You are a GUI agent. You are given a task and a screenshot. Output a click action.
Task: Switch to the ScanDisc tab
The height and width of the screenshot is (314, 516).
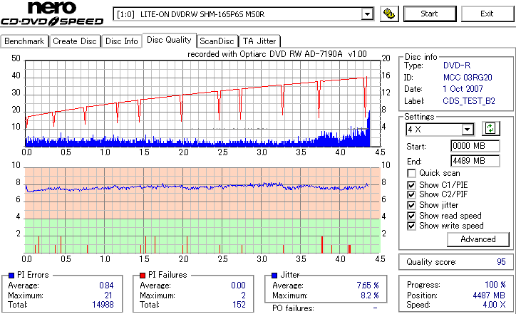pos(217,41)
